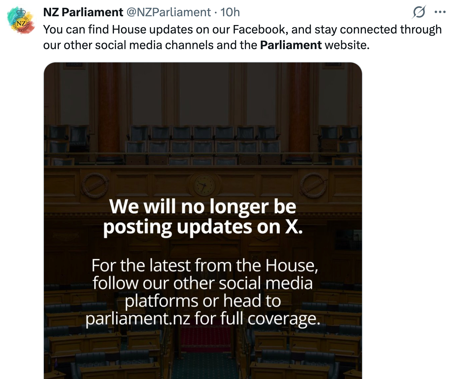Click the clock in the chamber photo
453x379 pixels.
pyautogui.click(x=204, y=186)
